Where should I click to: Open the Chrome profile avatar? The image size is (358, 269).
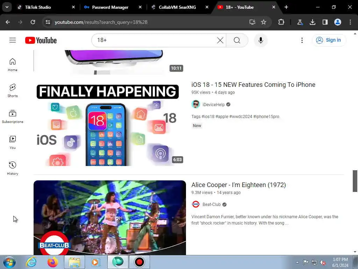point(337,22)
